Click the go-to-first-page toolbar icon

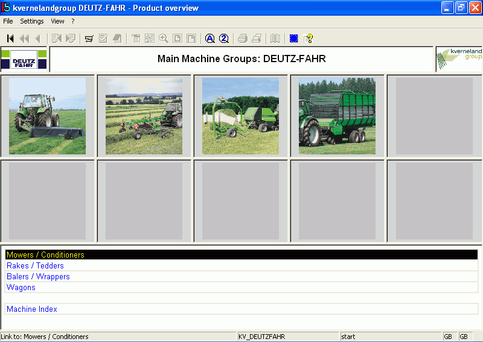coord(10,39)
